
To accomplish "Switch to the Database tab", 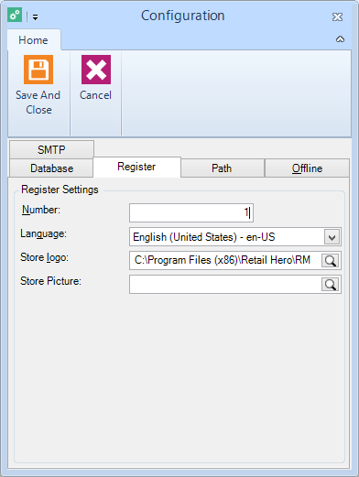I will [51, 168].
